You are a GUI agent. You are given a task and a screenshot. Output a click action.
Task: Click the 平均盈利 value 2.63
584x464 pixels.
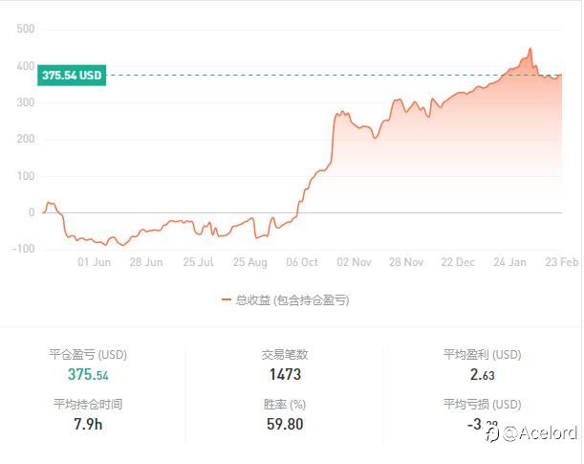click(482, 375)
